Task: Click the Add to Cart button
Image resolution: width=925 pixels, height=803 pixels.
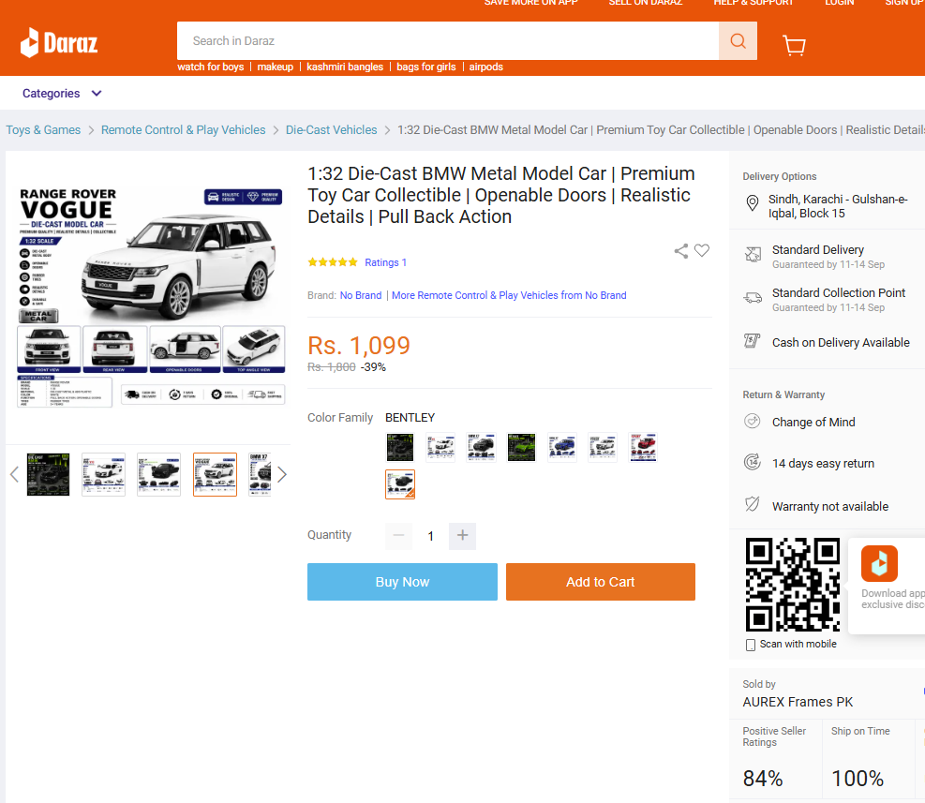Action: (x=601, y=582)
